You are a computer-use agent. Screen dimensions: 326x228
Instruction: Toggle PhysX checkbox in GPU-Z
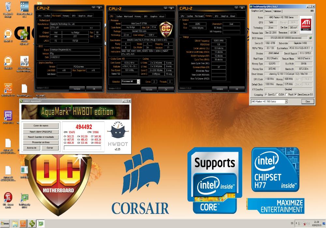[287, 94]
